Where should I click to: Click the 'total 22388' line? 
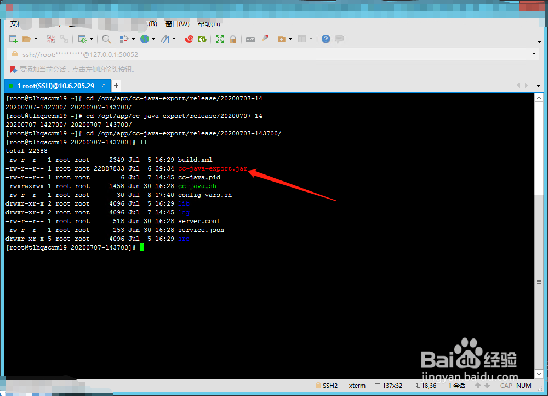pyautogui.click(x=26, y=151)
